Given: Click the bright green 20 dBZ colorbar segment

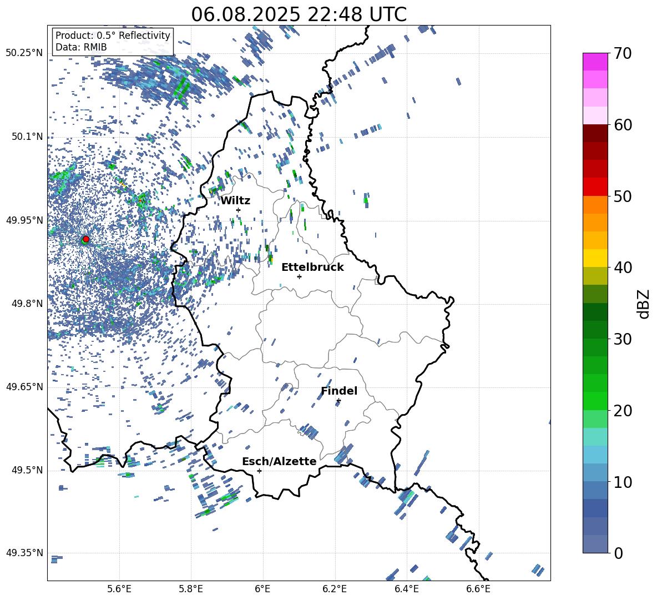Looking at the screenshot, I should click(x=595, y=401).
